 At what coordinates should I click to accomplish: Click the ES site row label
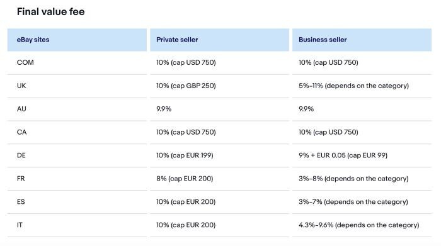tap(21, 201)
